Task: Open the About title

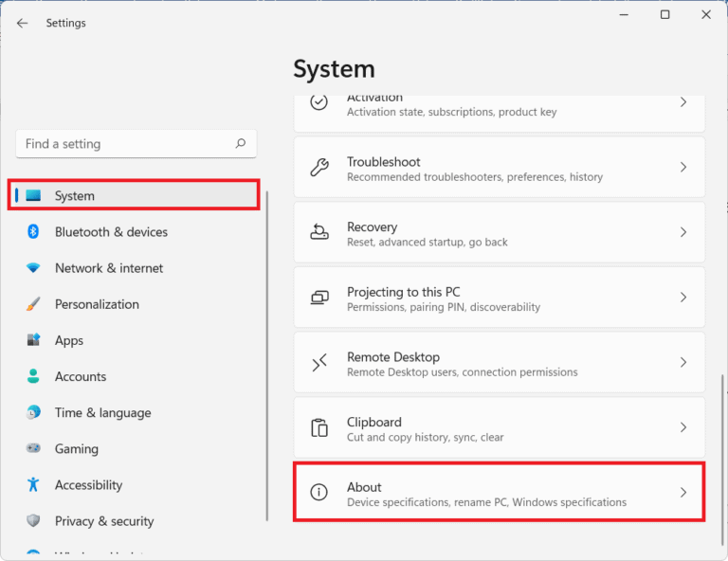Action: 364,487
